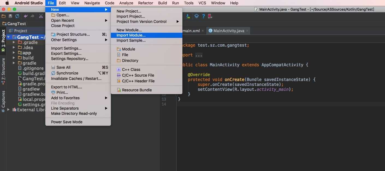Screen dimensions: 385x171
Task: Click the app module folder icon
Action: tap(20, 53)
